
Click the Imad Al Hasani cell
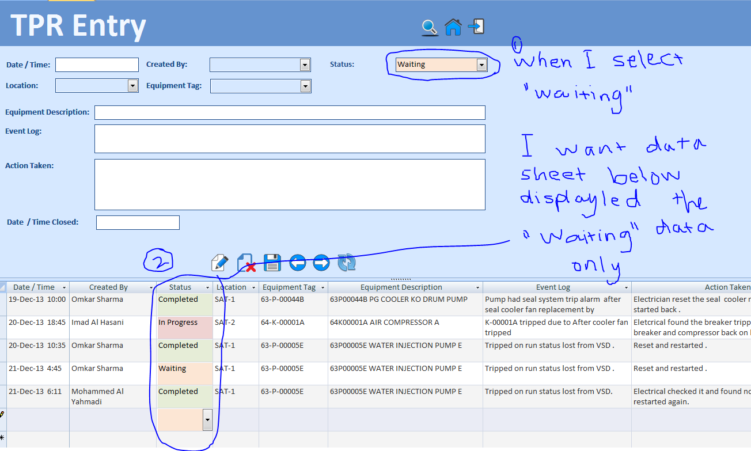coord(113,328)
